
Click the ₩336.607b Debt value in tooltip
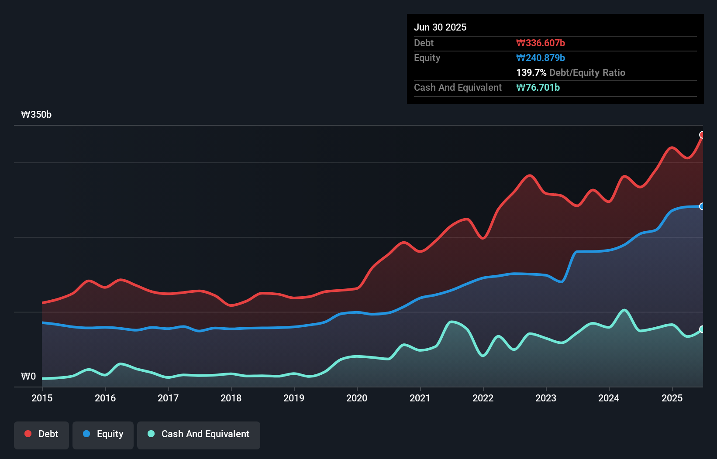click(x=541, y=43)
